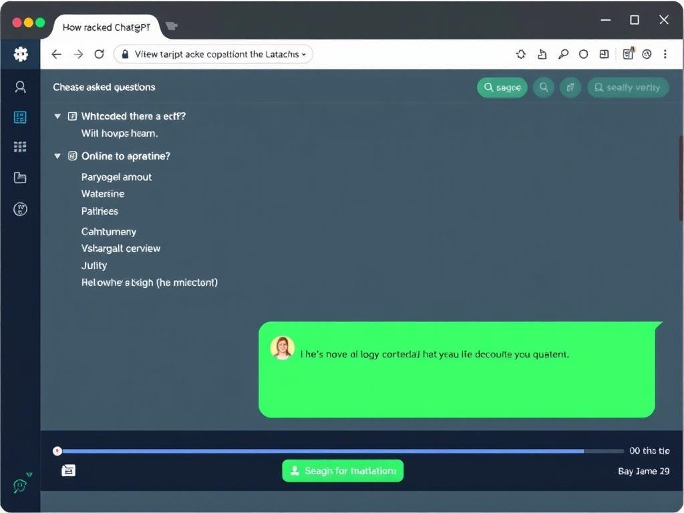Click the round magnifier search icon near sagge button
This screenshot has width=684, height=513.
(x=543, y=87)
